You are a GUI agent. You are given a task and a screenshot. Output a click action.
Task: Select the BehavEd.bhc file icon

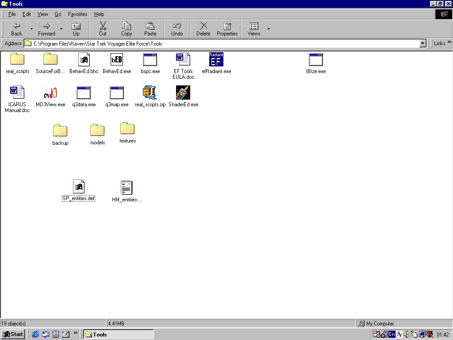click(84, 60)
